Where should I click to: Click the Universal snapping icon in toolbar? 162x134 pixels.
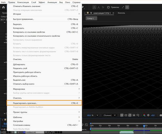pos(127,7)
